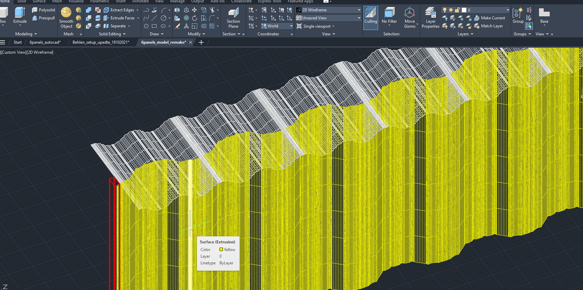Expand the Groups panel
The width and height of the screenshot is (583, 290).
coord(522,34)
